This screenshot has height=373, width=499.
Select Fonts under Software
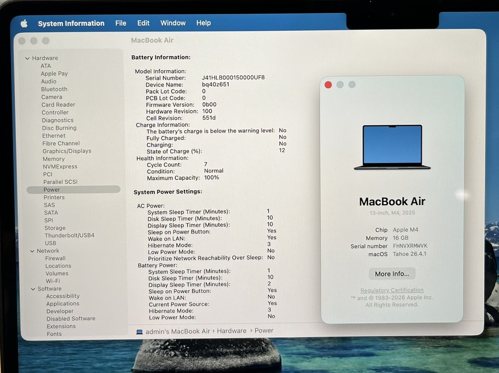(54, 334)
